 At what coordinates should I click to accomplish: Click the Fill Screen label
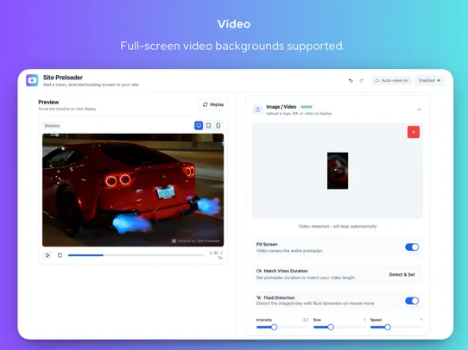pos(267,244)
